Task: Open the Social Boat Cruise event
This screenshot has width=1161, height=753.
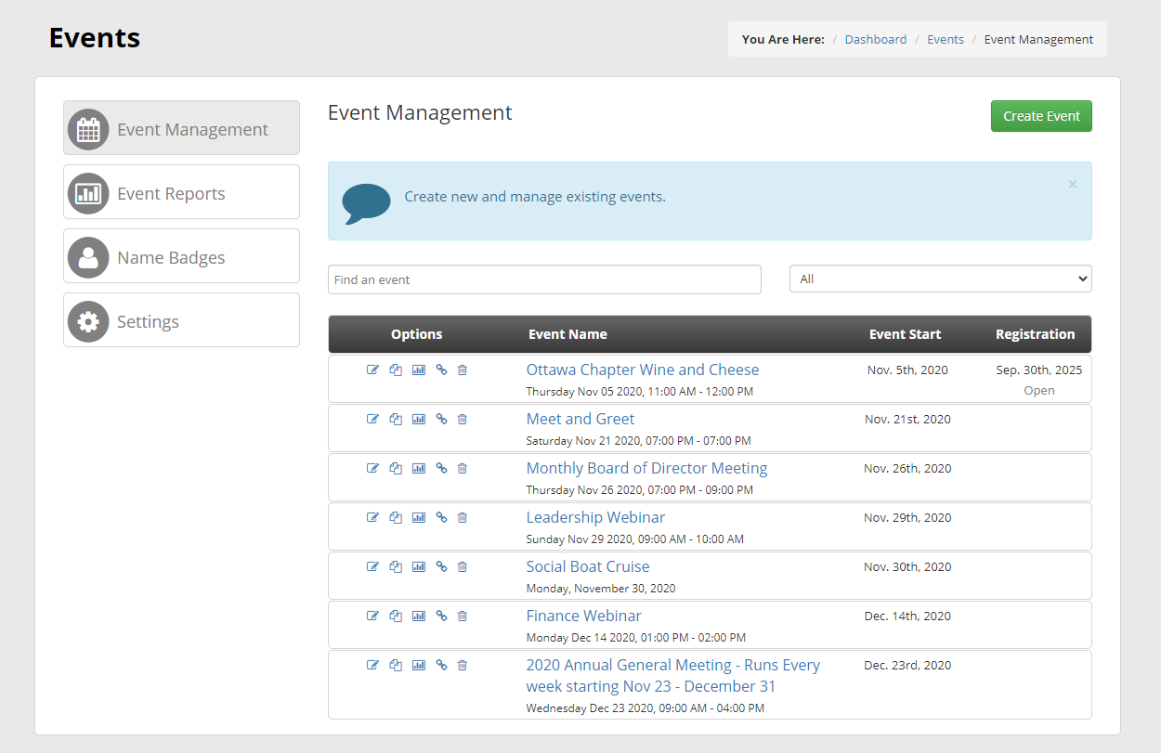Action: tap(588, 566)
